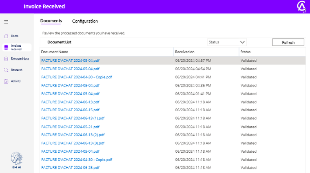310x173 pixels.
Task: Open FACTURE D'ACHAT 2024-06-13 (2).pdf
Action: click(x=73, y=135)
